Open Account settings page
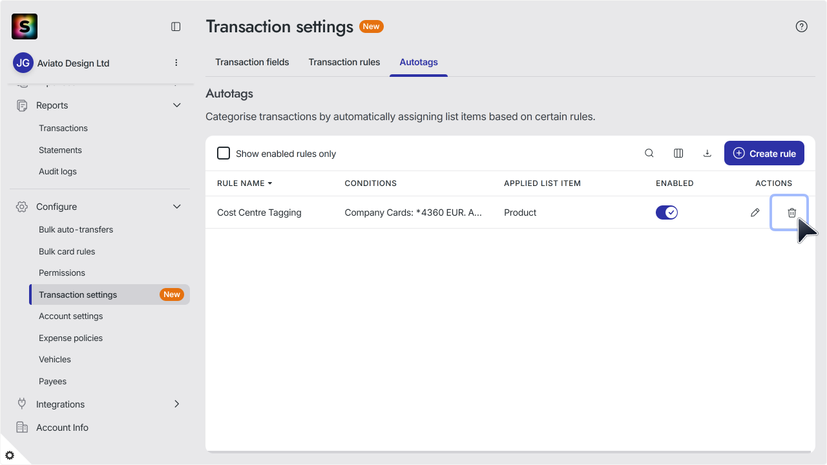 click(71, 316)
